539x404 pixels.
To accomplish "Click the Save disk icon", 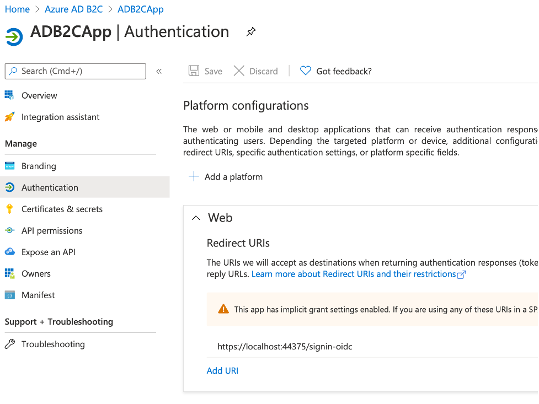I will [194, 71].
